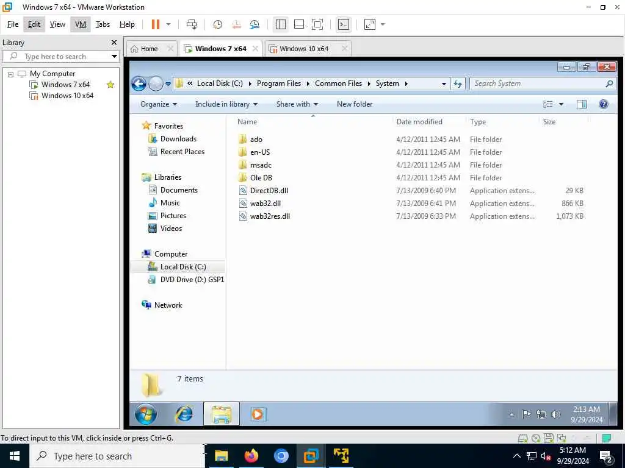Open Internet Explorer in Windows 7 taskbar
625x468 pixels.
(184, 414)
